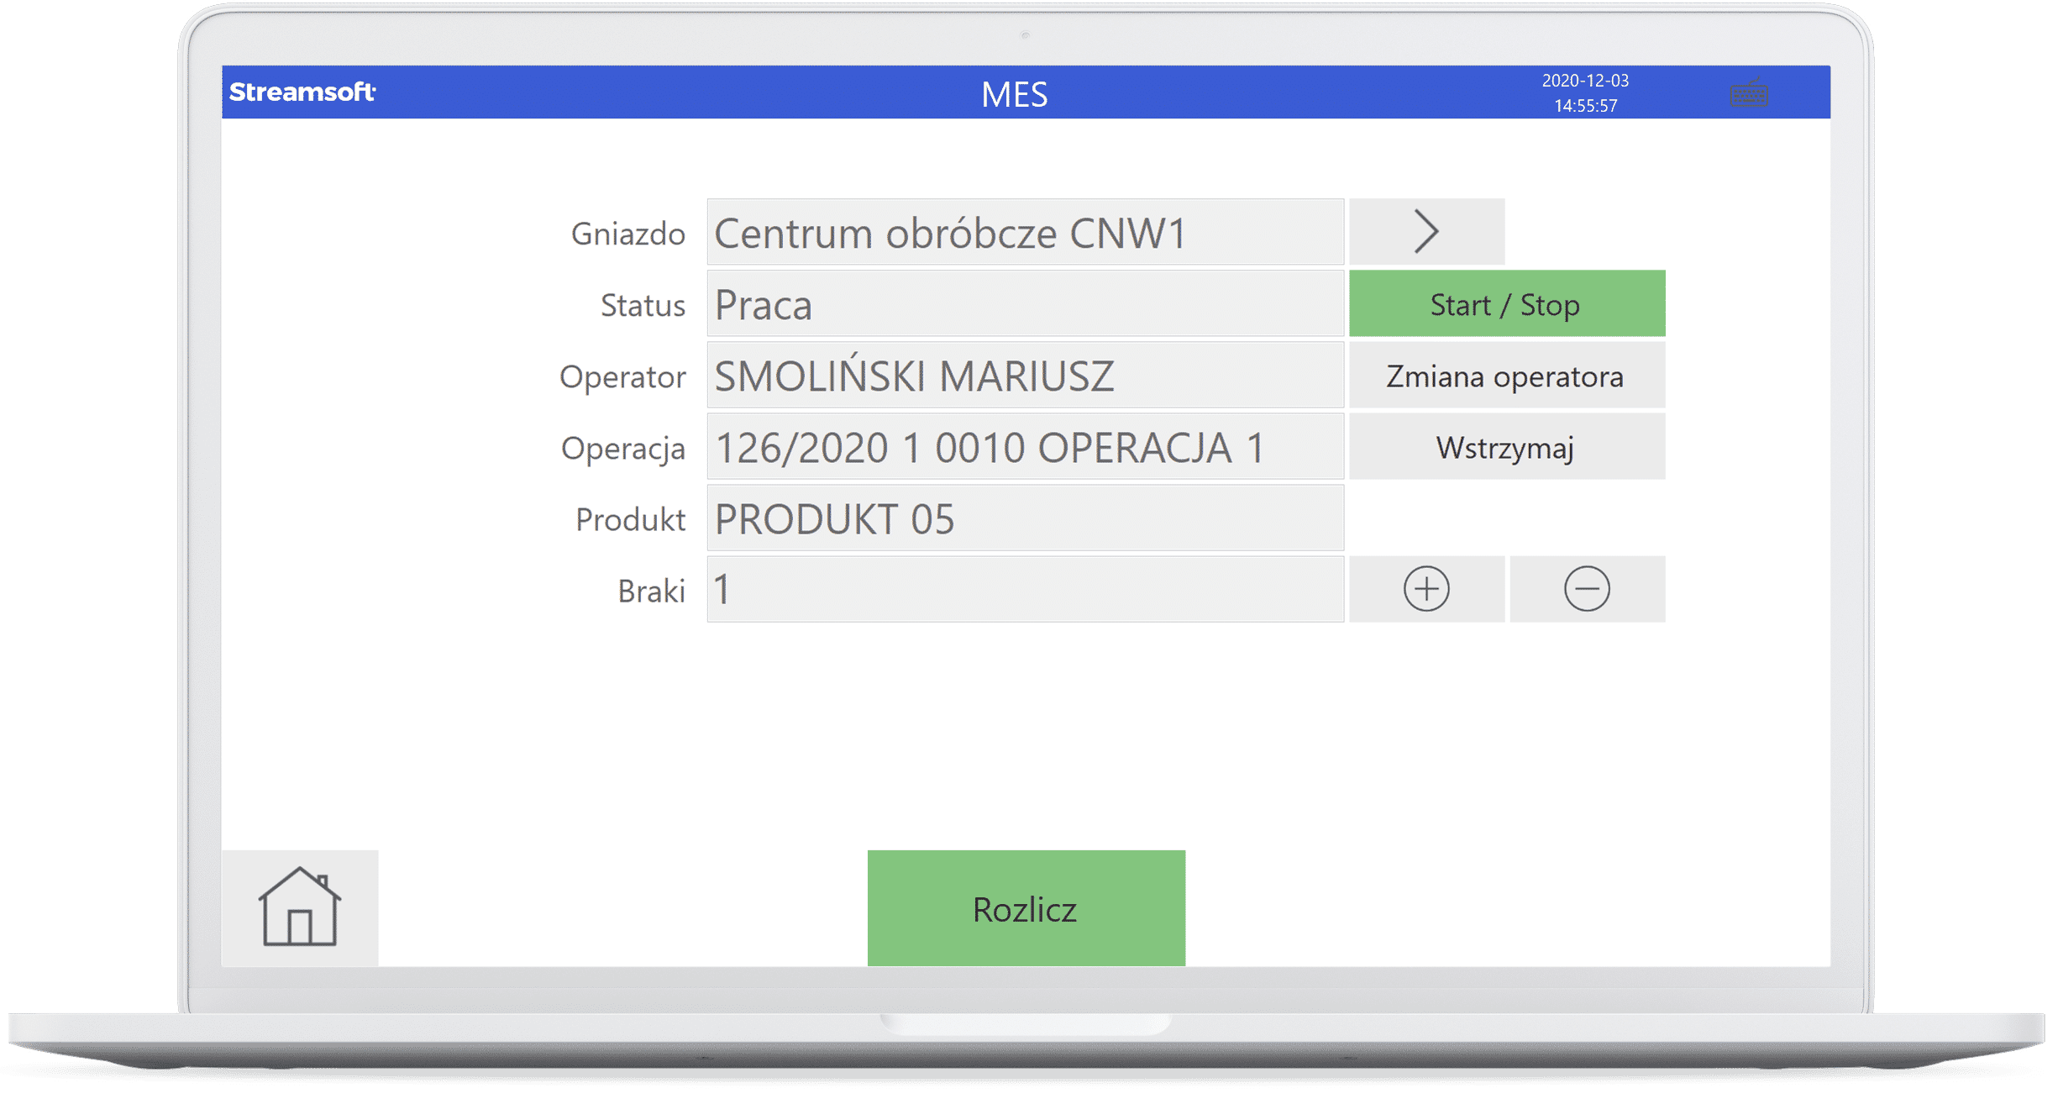
Task: Click the Gniazdo label
Action: (x=627, y=234)
